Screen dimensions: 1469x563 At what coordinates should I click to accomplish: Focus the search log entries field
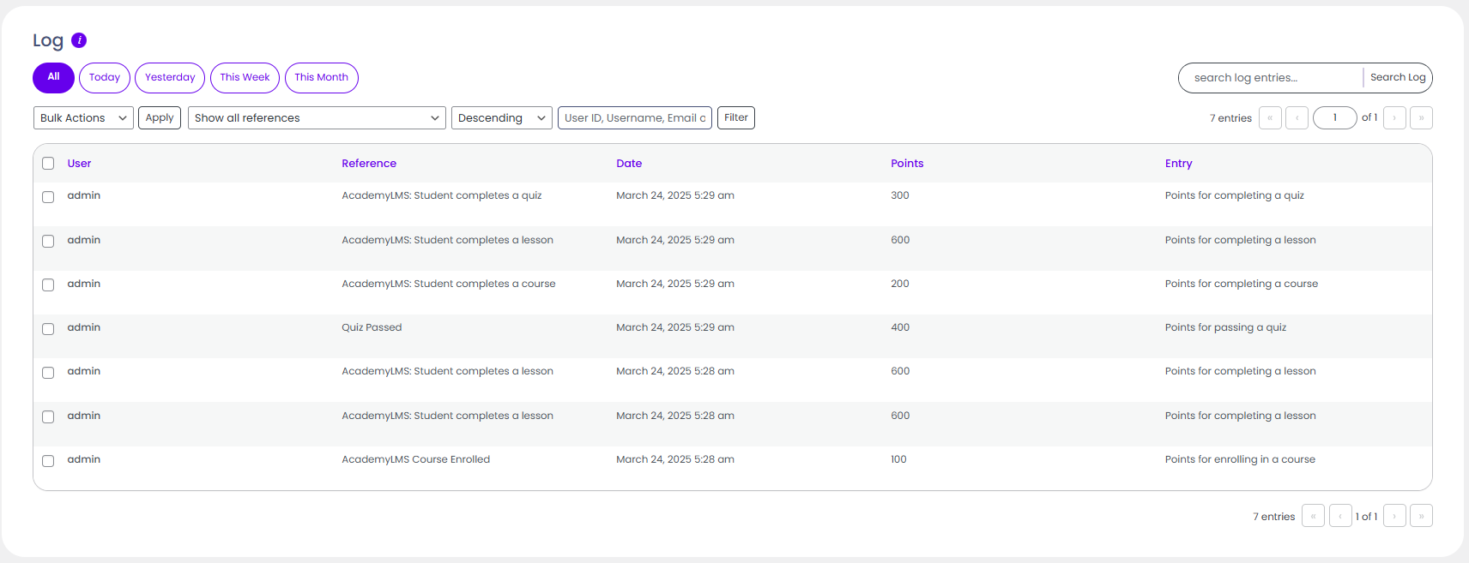click(x=1271, y=78)
